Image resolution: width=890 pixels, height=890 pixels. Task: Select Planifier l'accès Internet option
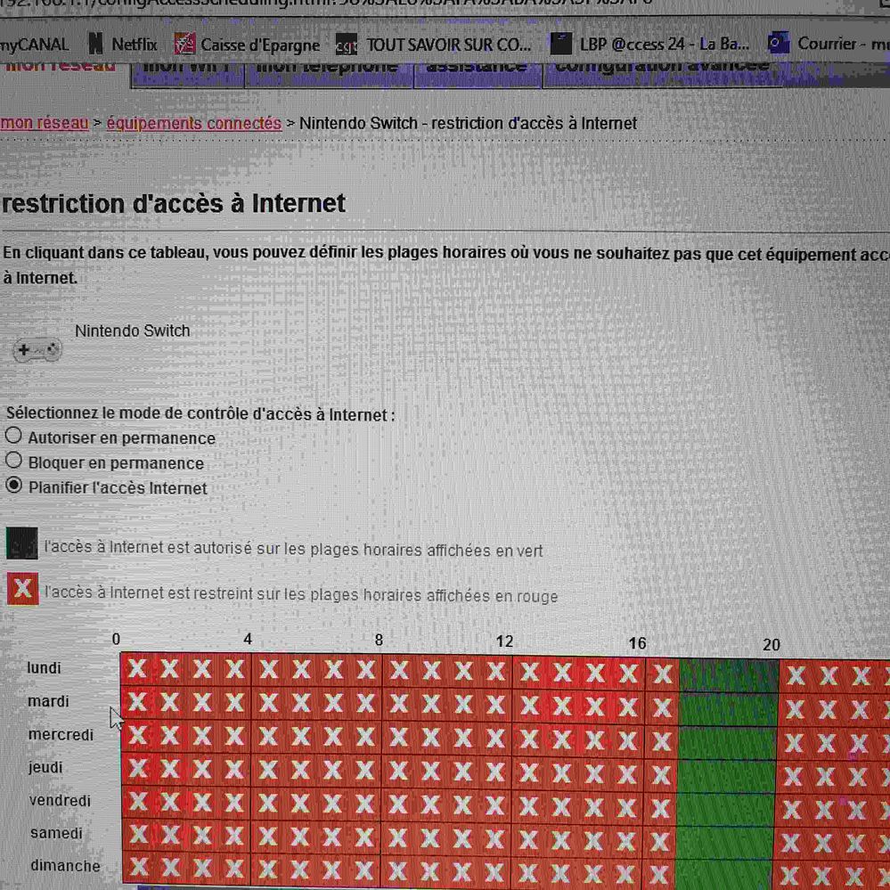[13, 486]
